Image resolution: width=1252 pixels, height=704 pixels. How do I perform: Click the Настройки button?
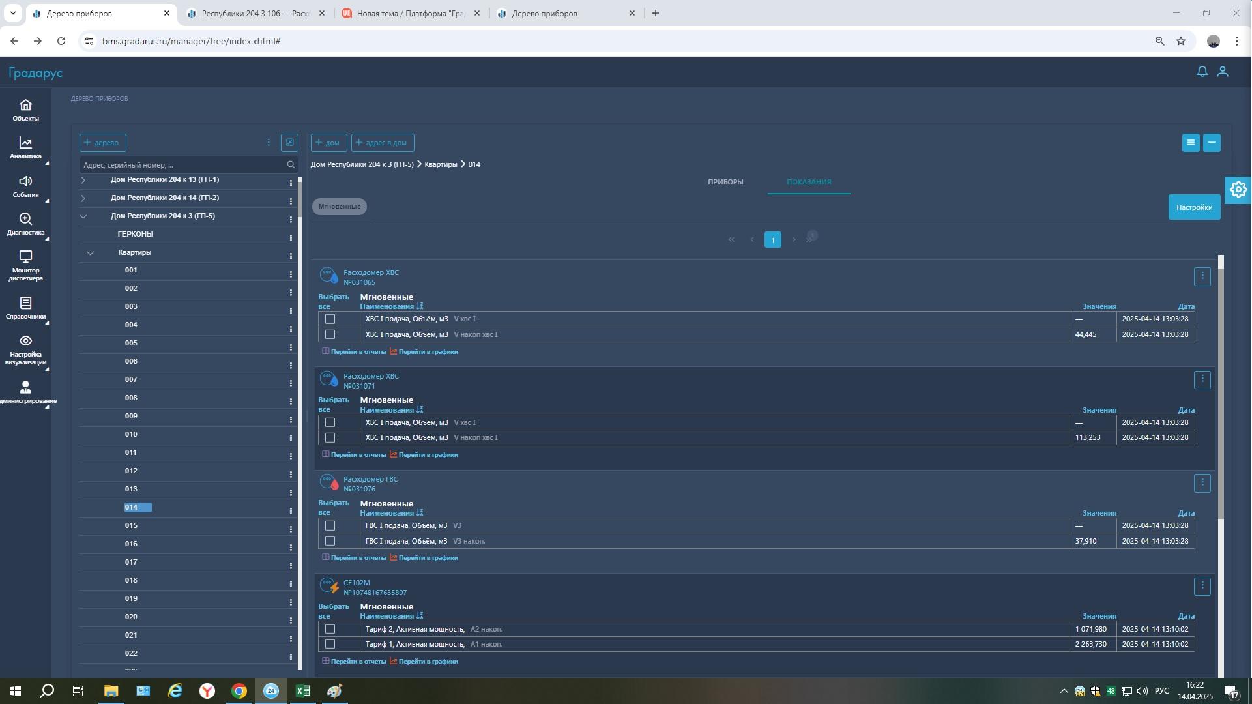coord(1193,207)
